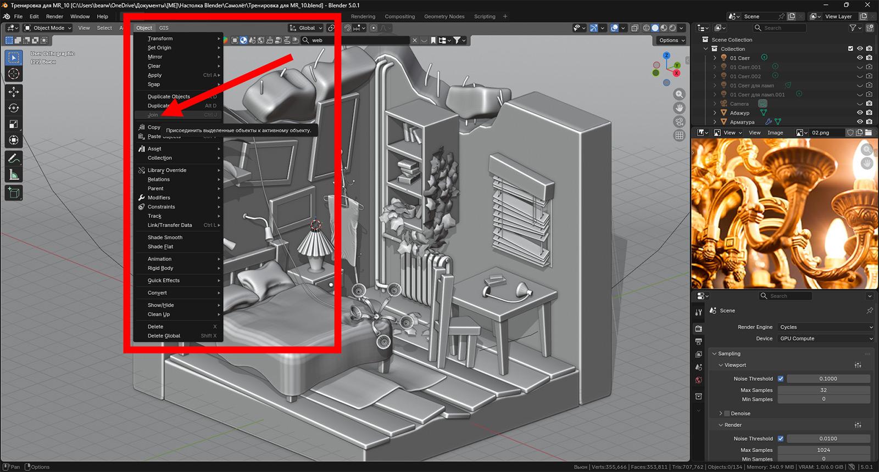Click Join in the Object menu
This screenshot has width=879, height=472.
(153, 115)
